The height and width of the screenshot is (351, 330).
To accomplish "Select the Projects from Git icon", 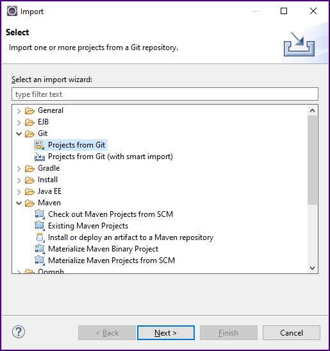I will coord(39,145).
